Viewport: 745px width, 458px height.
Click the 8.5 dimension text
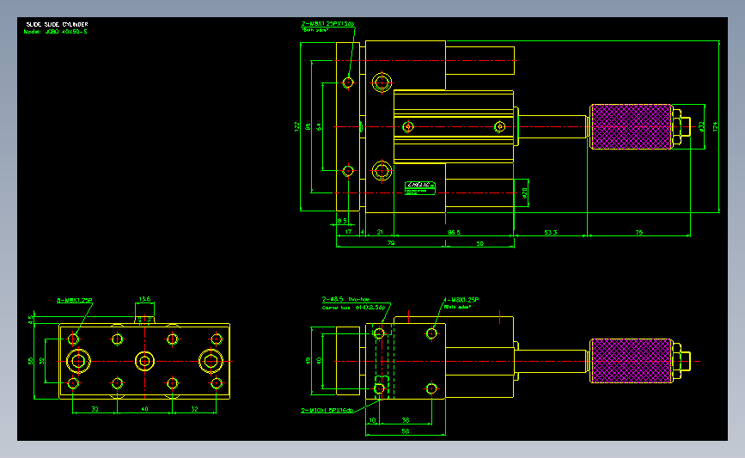tap(342, 221)
